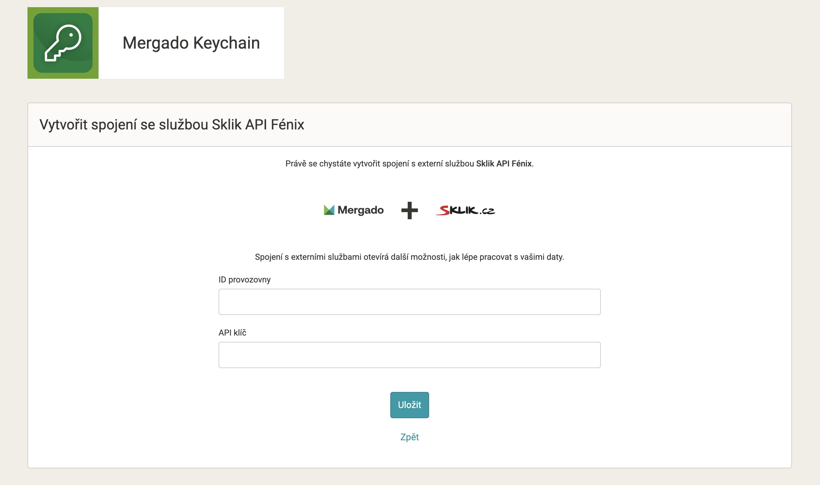
Task: Click the green key Keychain app icon
Action: pyautogui.click(x=63, y=43)
